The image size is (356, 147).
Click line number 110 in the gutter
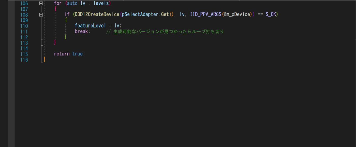24,26
